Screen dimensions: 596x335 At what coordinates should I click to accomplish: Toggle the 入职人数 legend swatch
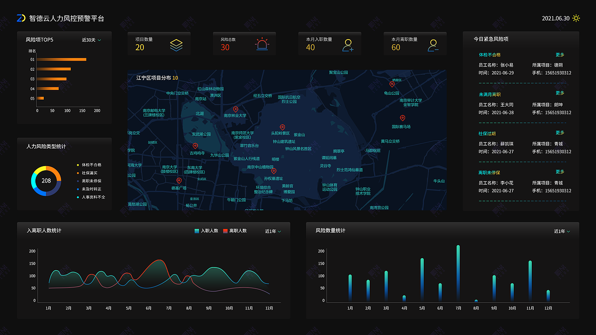[x=196, y=231]
